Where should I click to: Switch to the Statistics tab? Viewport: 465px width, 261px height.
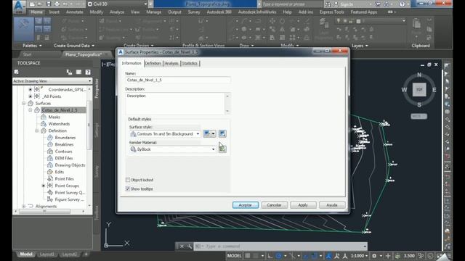pyautogui.click(x=190, y=63)
